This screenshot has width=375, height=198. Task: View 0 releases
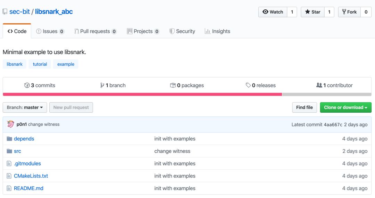point(261,85)
